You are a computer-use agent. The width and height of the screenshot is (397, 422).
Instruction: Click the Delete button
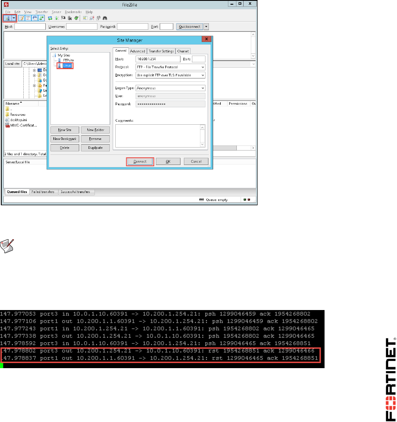click(65, 148)
